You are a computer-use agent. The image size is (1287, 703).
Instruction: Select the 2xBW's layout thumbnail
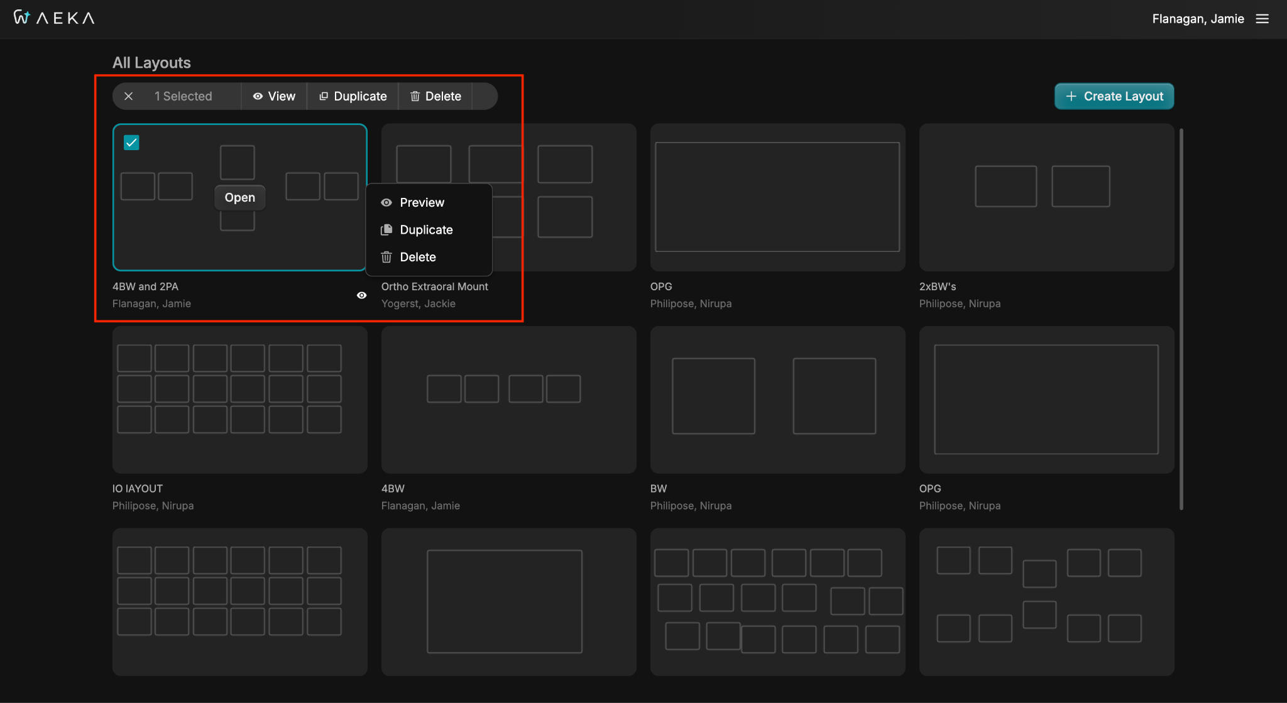[x=1046, y=197]
